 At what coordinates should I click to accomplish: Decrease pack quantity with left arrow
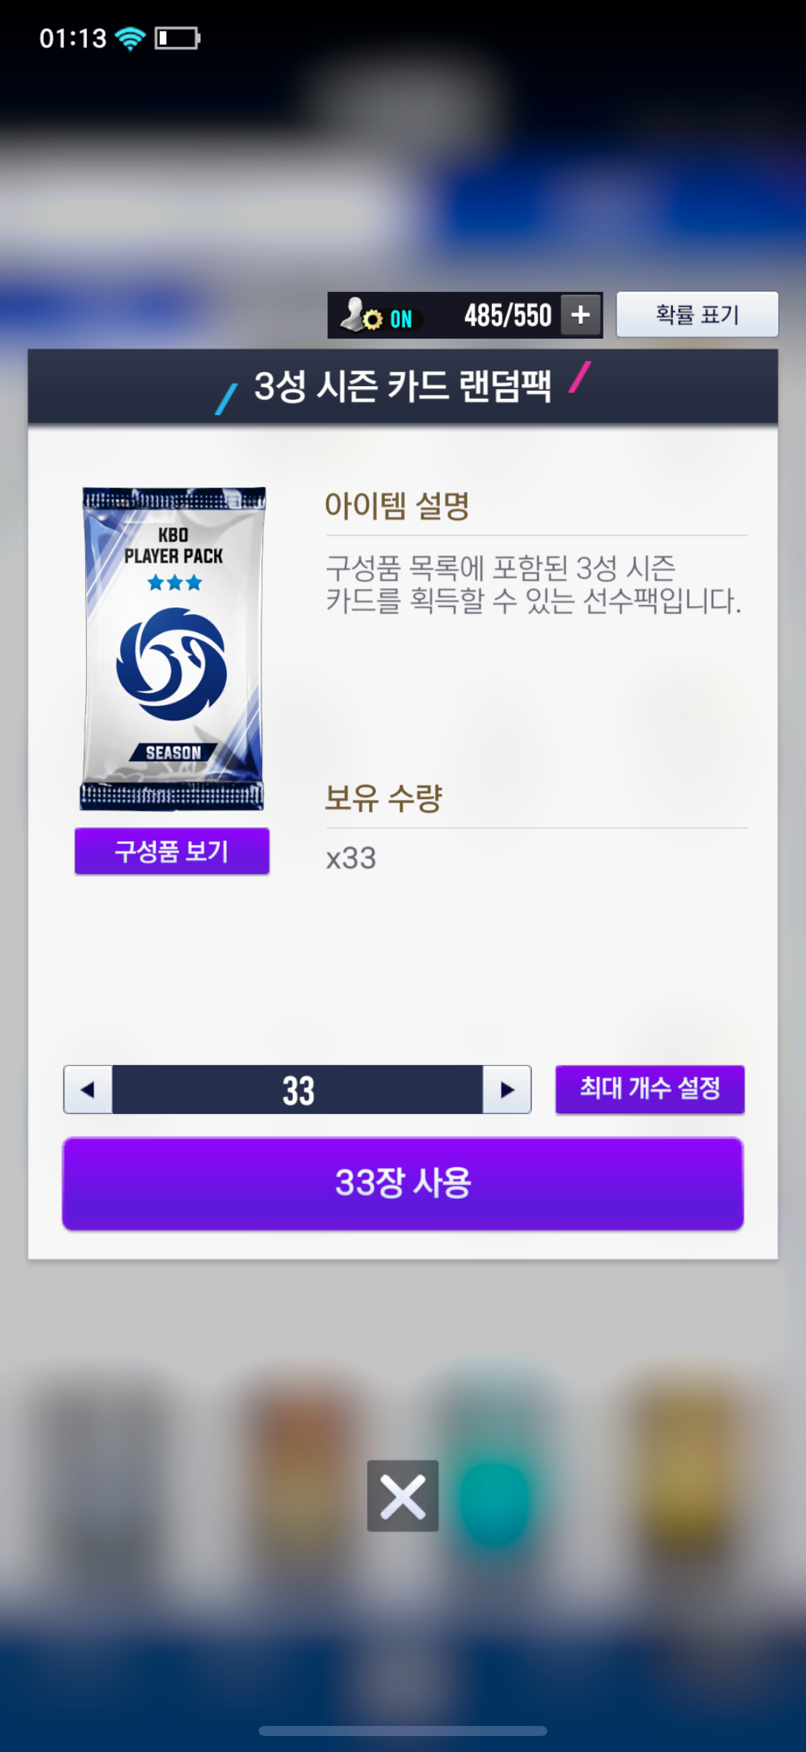88,1090
